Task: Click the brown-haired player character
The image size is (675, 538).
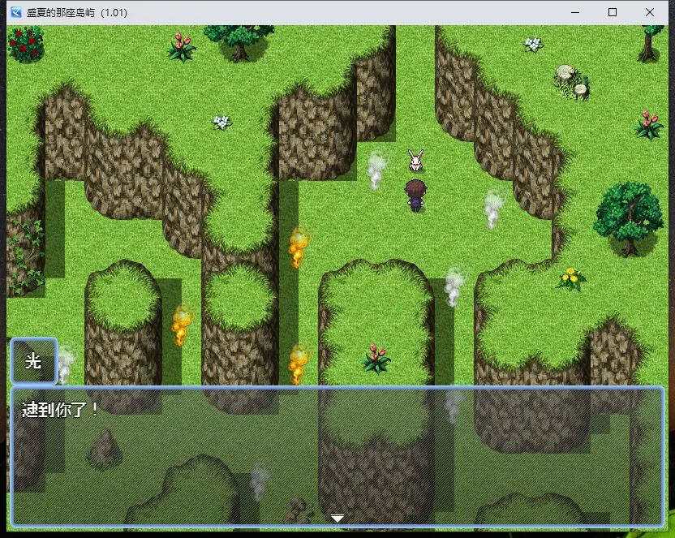Action: pyautogui.click(x=415, y=196)
